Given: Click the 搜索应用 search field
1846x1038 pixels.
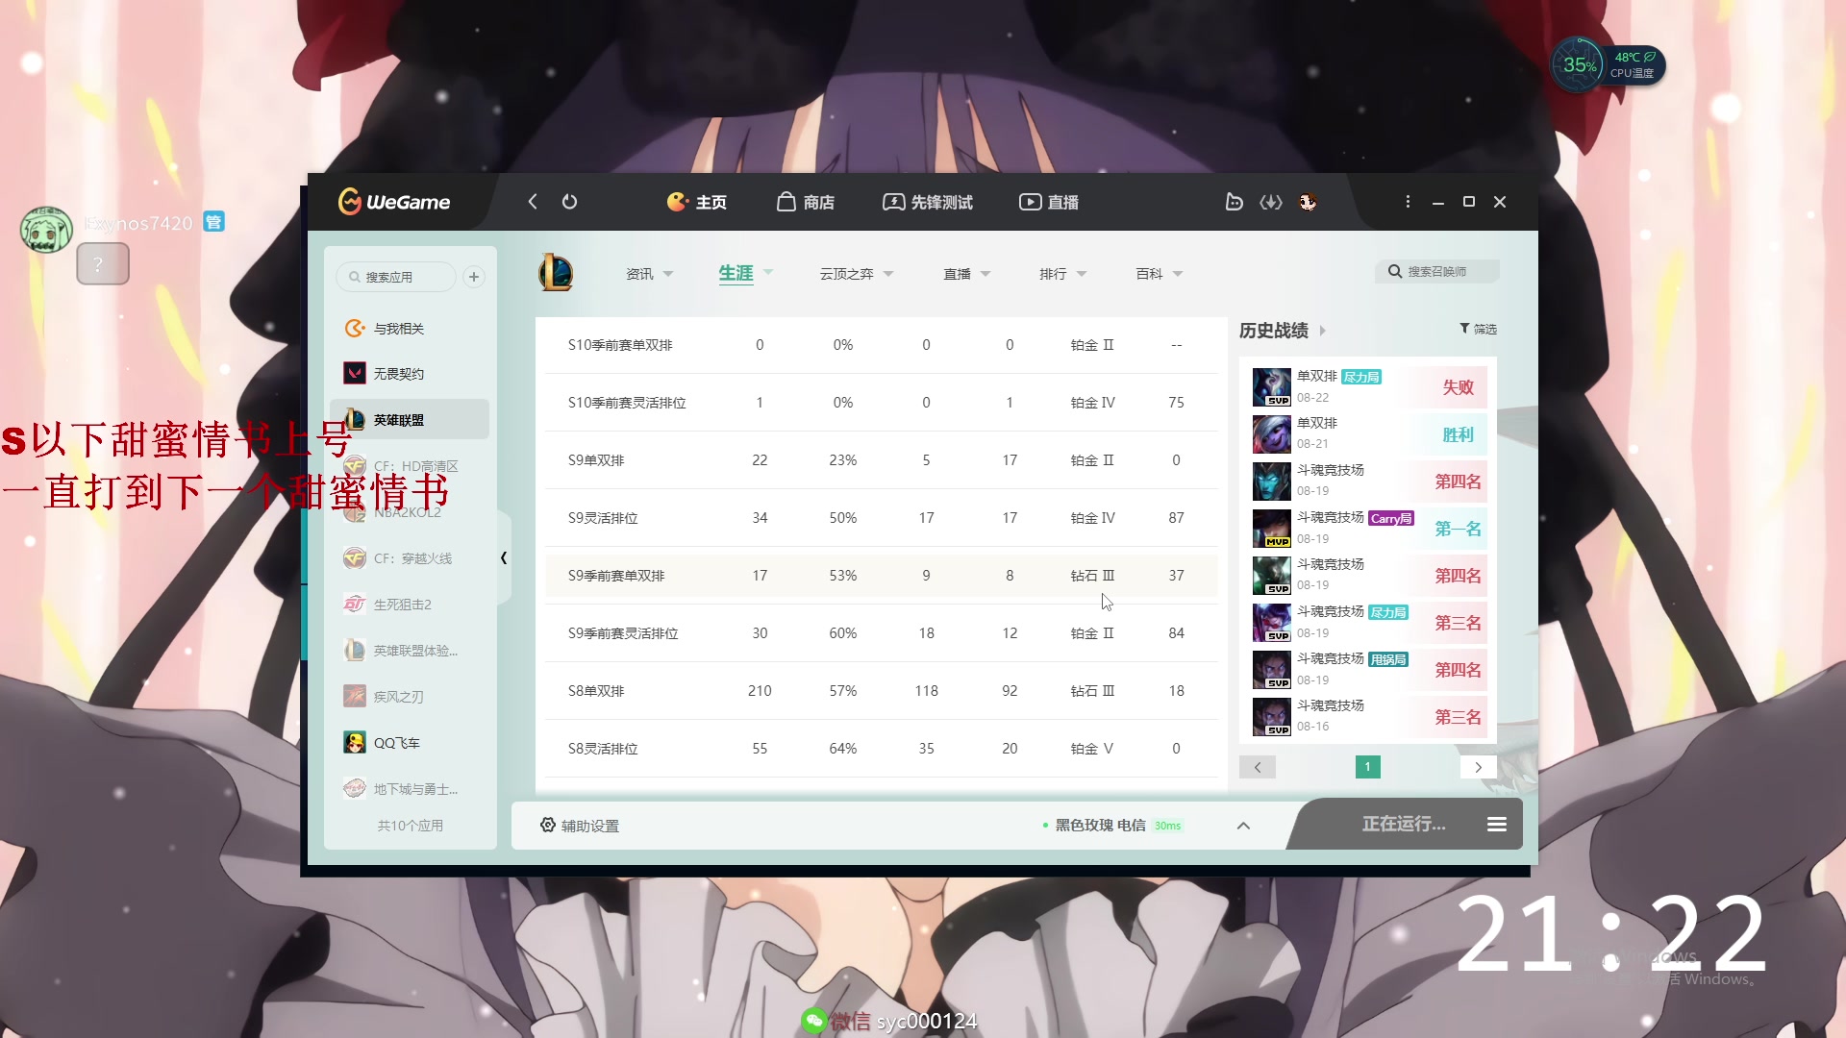Looking at the screenshot, I should point(396,277).
